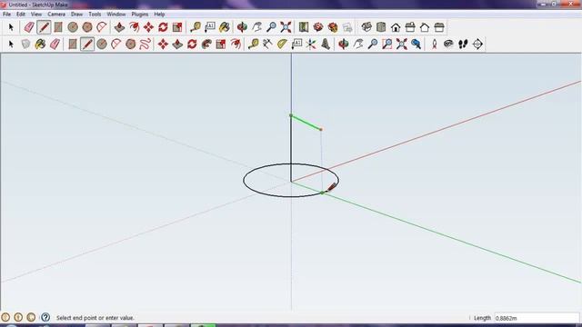Open the Camera menu
This screenshot has height=327, width=582.
[56, 15]
